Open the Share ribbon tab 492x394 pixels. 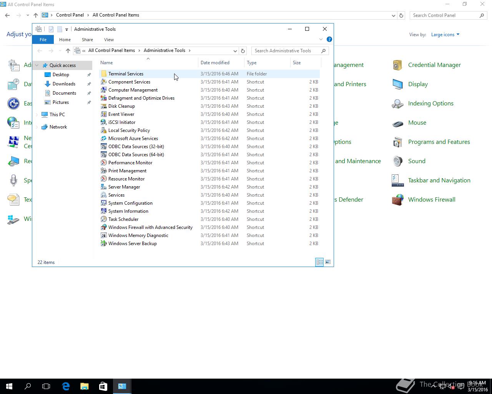pos(87,40)
